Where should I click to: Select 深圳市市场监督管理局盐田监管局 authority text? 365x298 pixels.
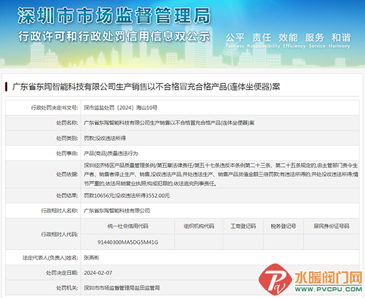coord(122,288)
